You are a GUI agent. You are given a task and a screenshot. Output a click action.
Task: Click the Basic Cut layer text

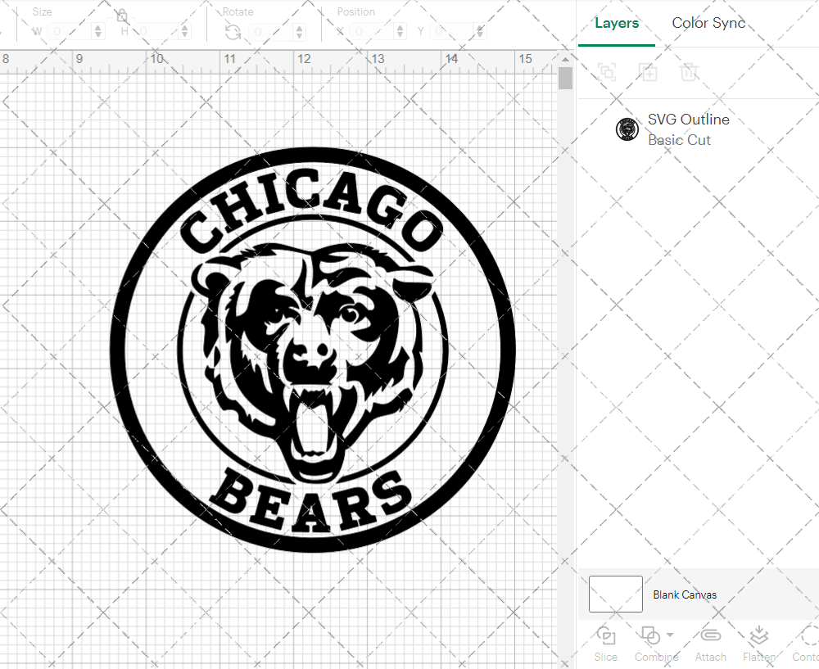[679, 140]
